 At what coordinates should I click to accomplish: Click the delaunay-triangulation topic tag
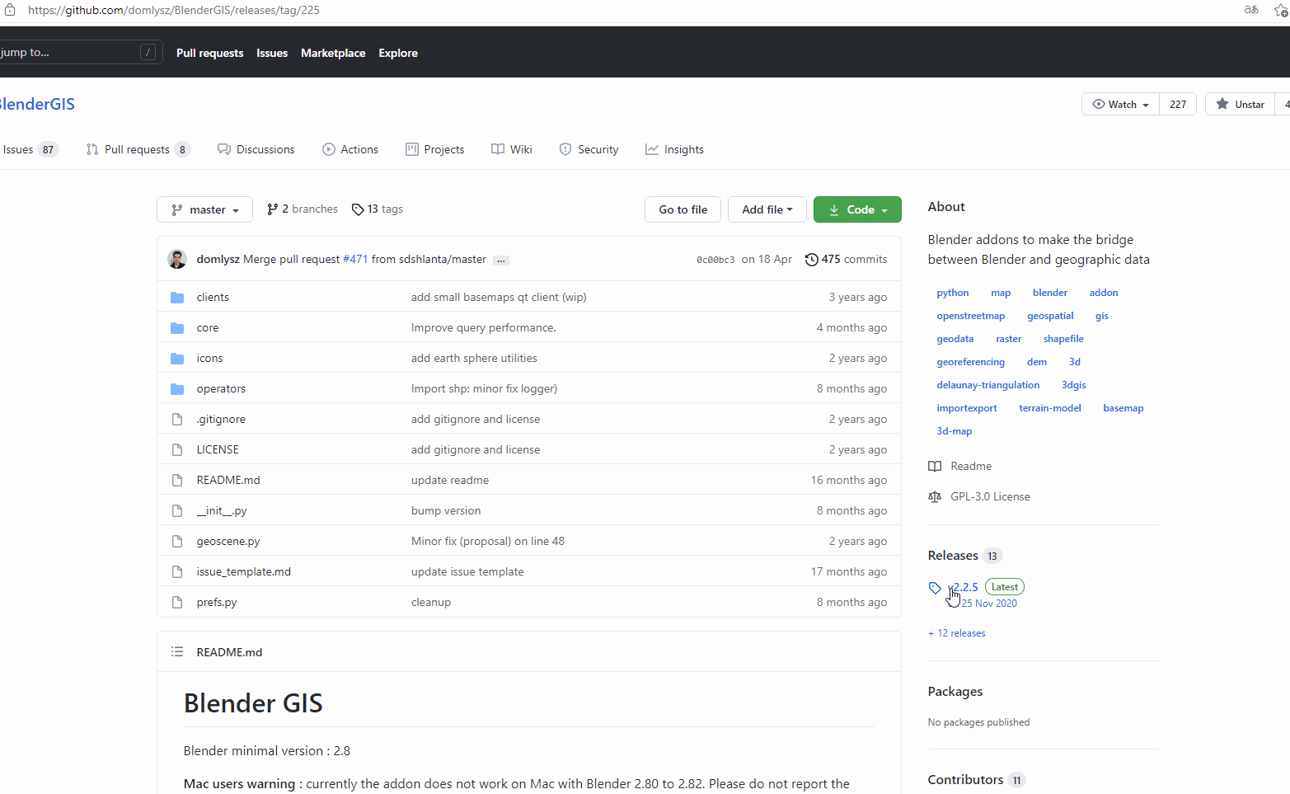click(x=988, y=385)
